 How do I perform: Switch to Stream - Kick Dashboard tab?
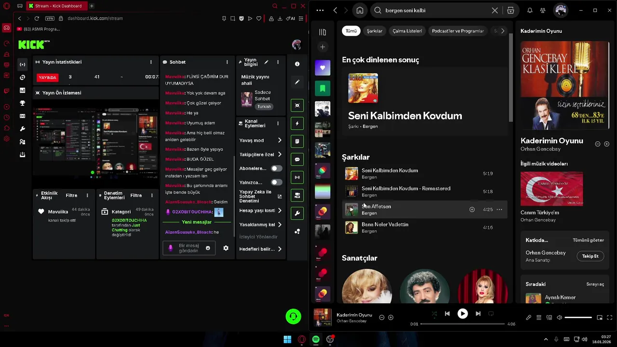click(56, 6)
